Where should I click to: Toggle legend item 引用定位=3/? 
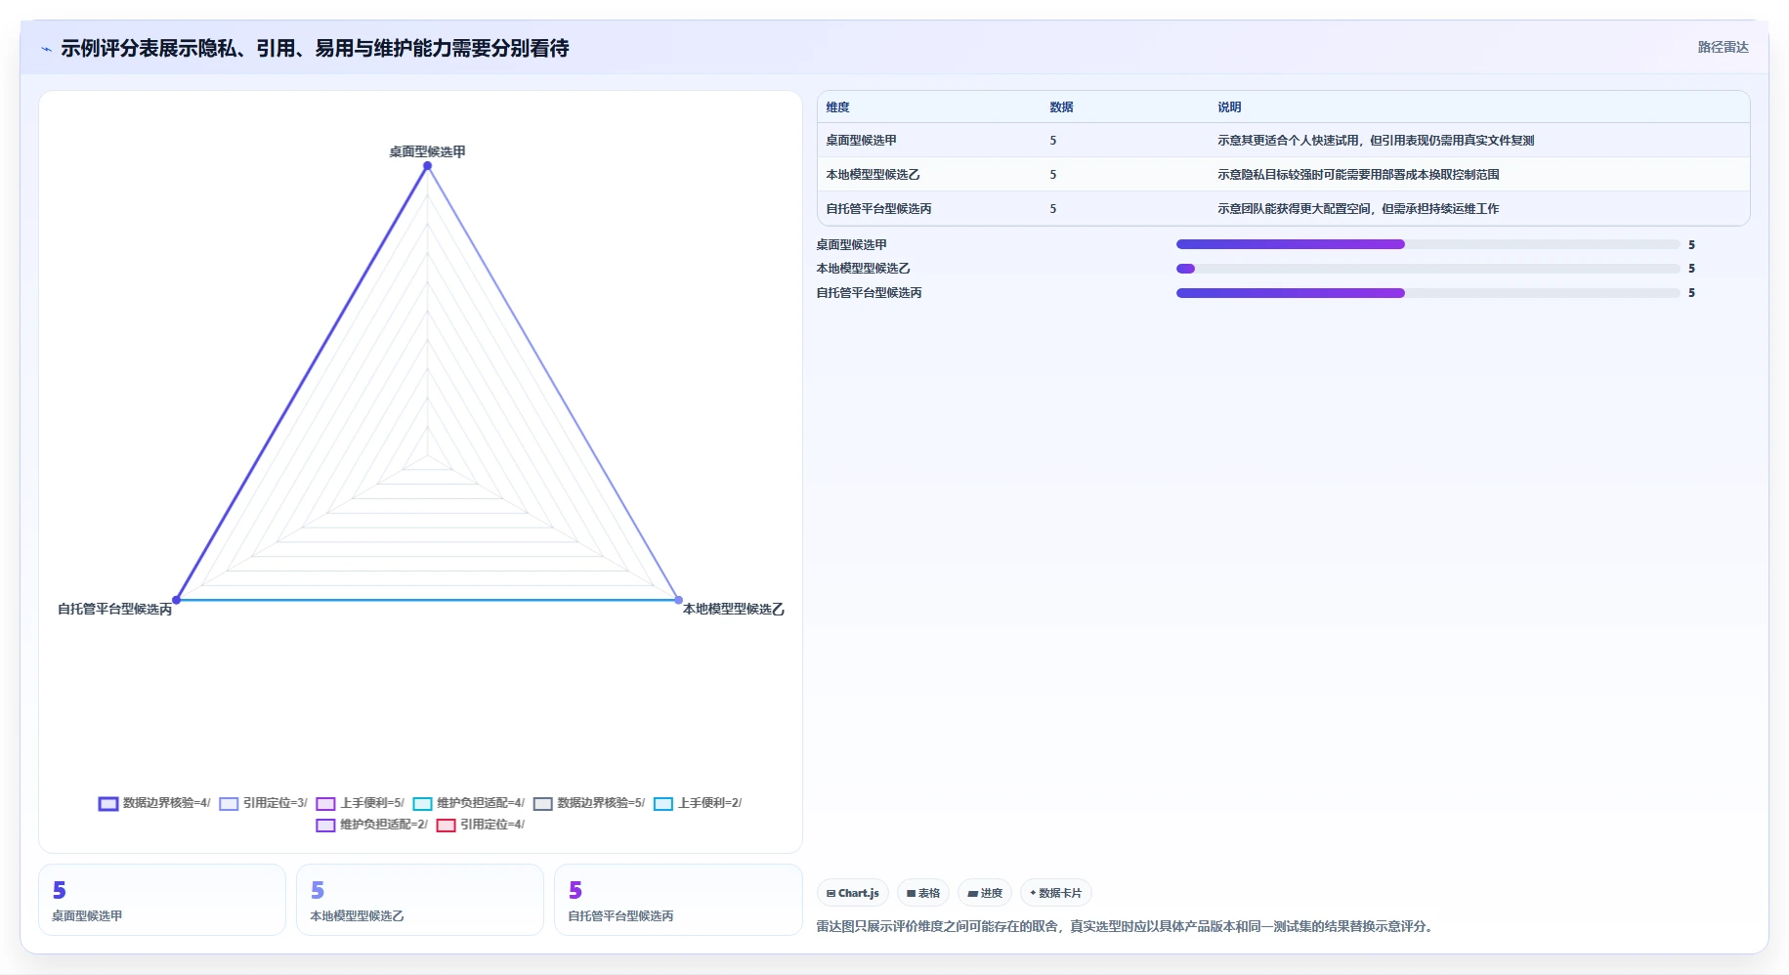point(263,803)
